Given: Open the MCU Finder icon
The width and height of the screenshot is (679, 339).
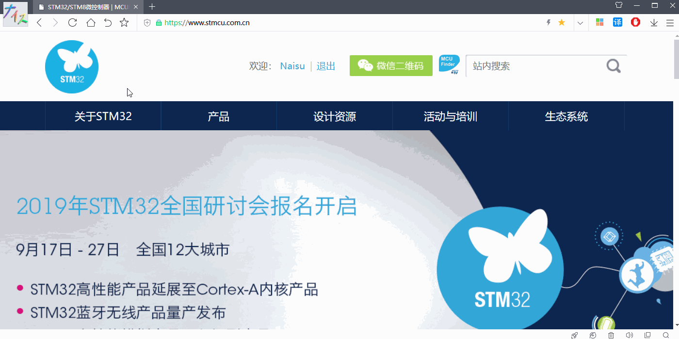Looking at the screenshot, I should pyautogui.click(x=449, y=65).
